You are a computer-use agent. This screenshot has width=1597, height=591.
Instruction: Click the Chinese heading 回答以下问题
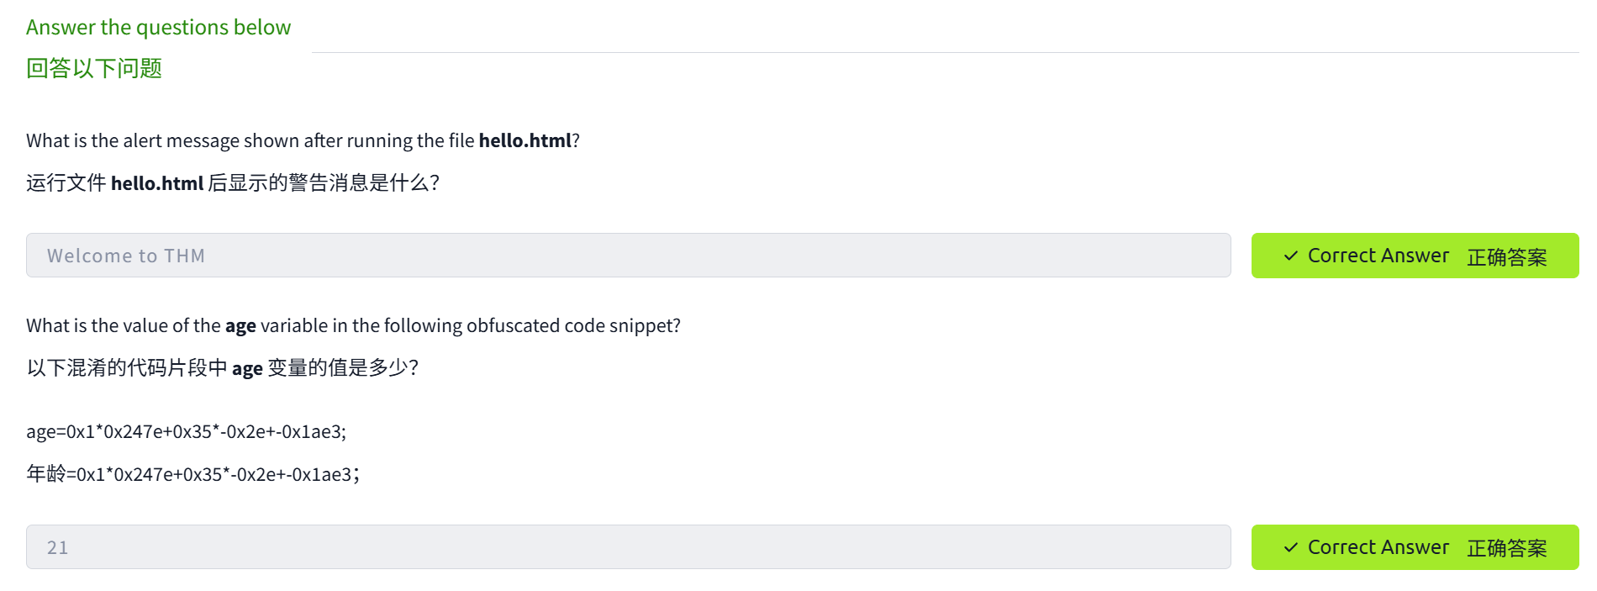tap(94, 68)
